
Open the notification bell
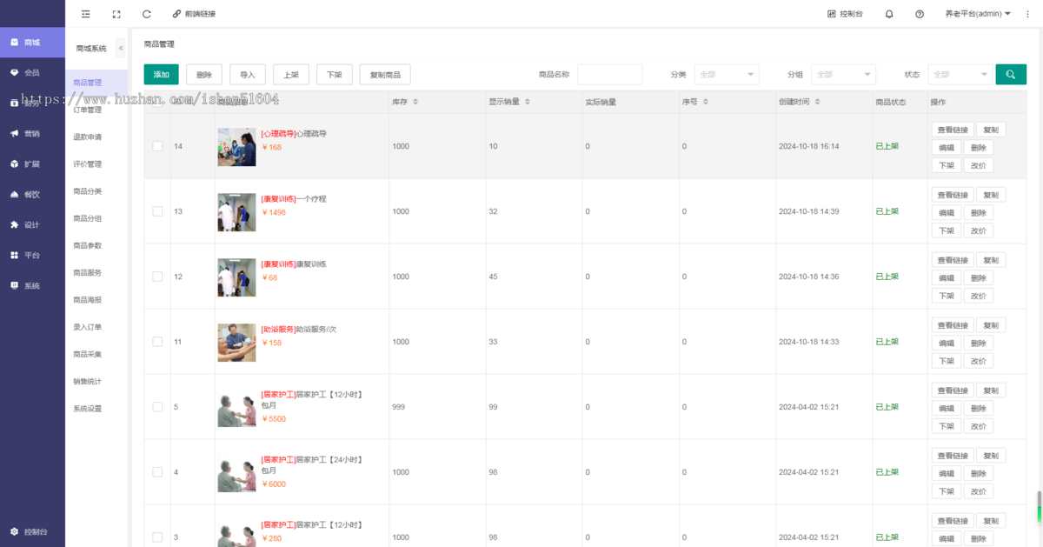tap(889, 14)
